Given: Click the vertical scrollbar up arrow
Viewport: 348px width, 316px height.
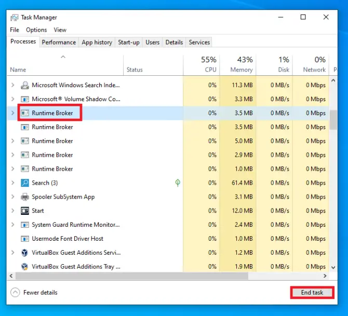Looking at the screenshot, I should tap(333, 80).
